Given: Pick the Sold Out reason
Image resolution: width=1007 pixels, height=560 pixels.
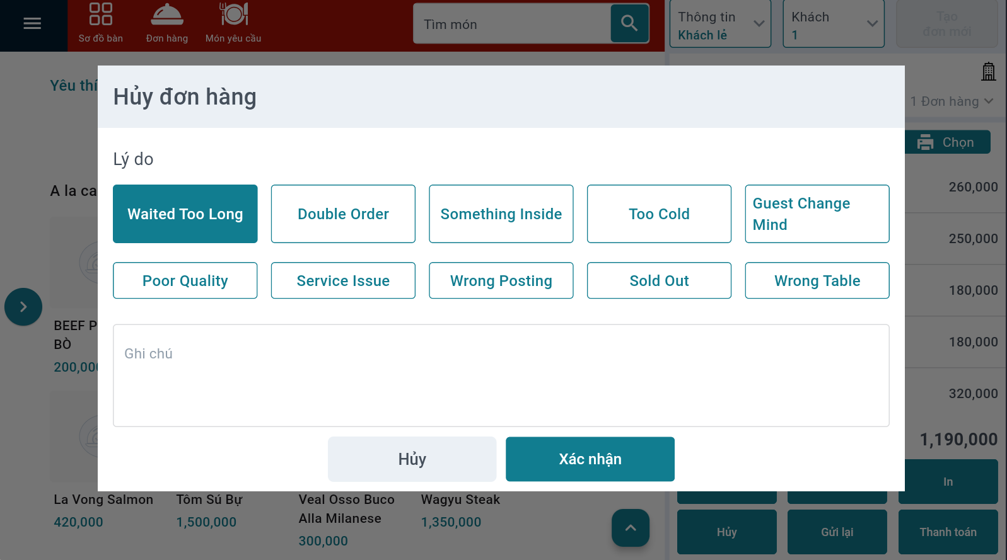Looking at the screenshot, I should coord(659,281).
